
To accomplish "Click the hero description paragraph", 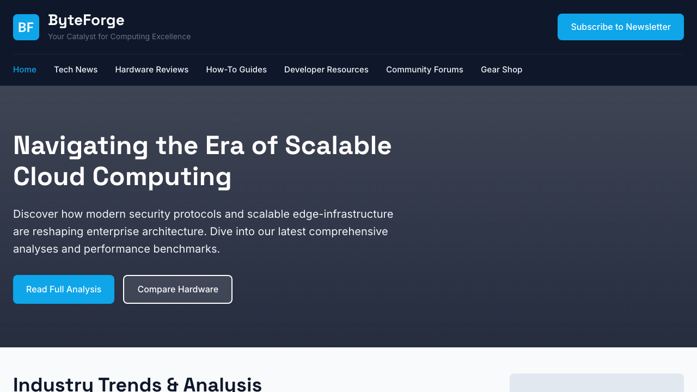I will click(x=203, y=231).
